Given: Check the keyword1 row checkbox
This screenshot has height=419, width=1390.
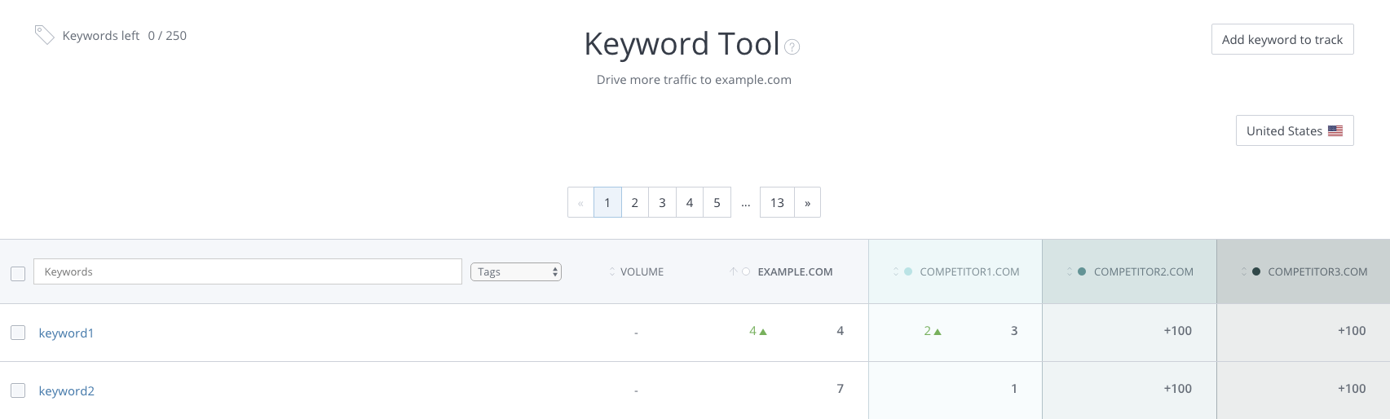Looking at the screenshot, I should [18, 333].
